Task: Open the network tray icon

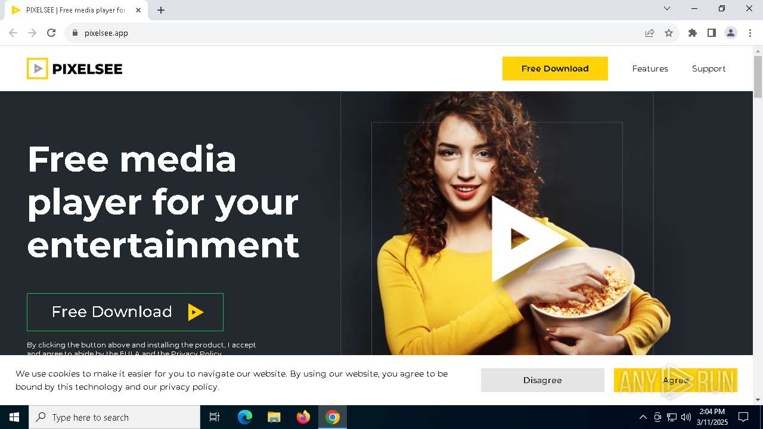Action: tap(672, 417)
